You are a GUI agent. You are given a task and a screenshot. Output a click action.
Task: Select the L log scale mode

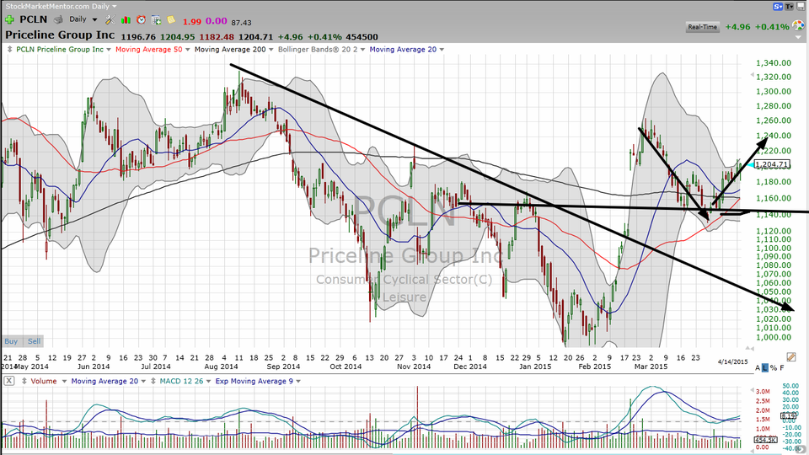[765, 368]
